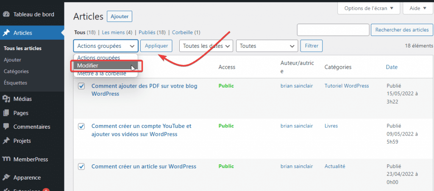Click the Rechercher des articles button
This screenshot has width=434, height=191.
(402, 30)
